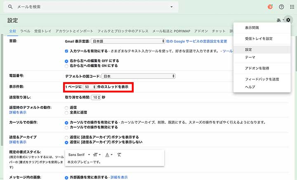
Task: Choose テーマ in gear menu
Action: (262, 57)
